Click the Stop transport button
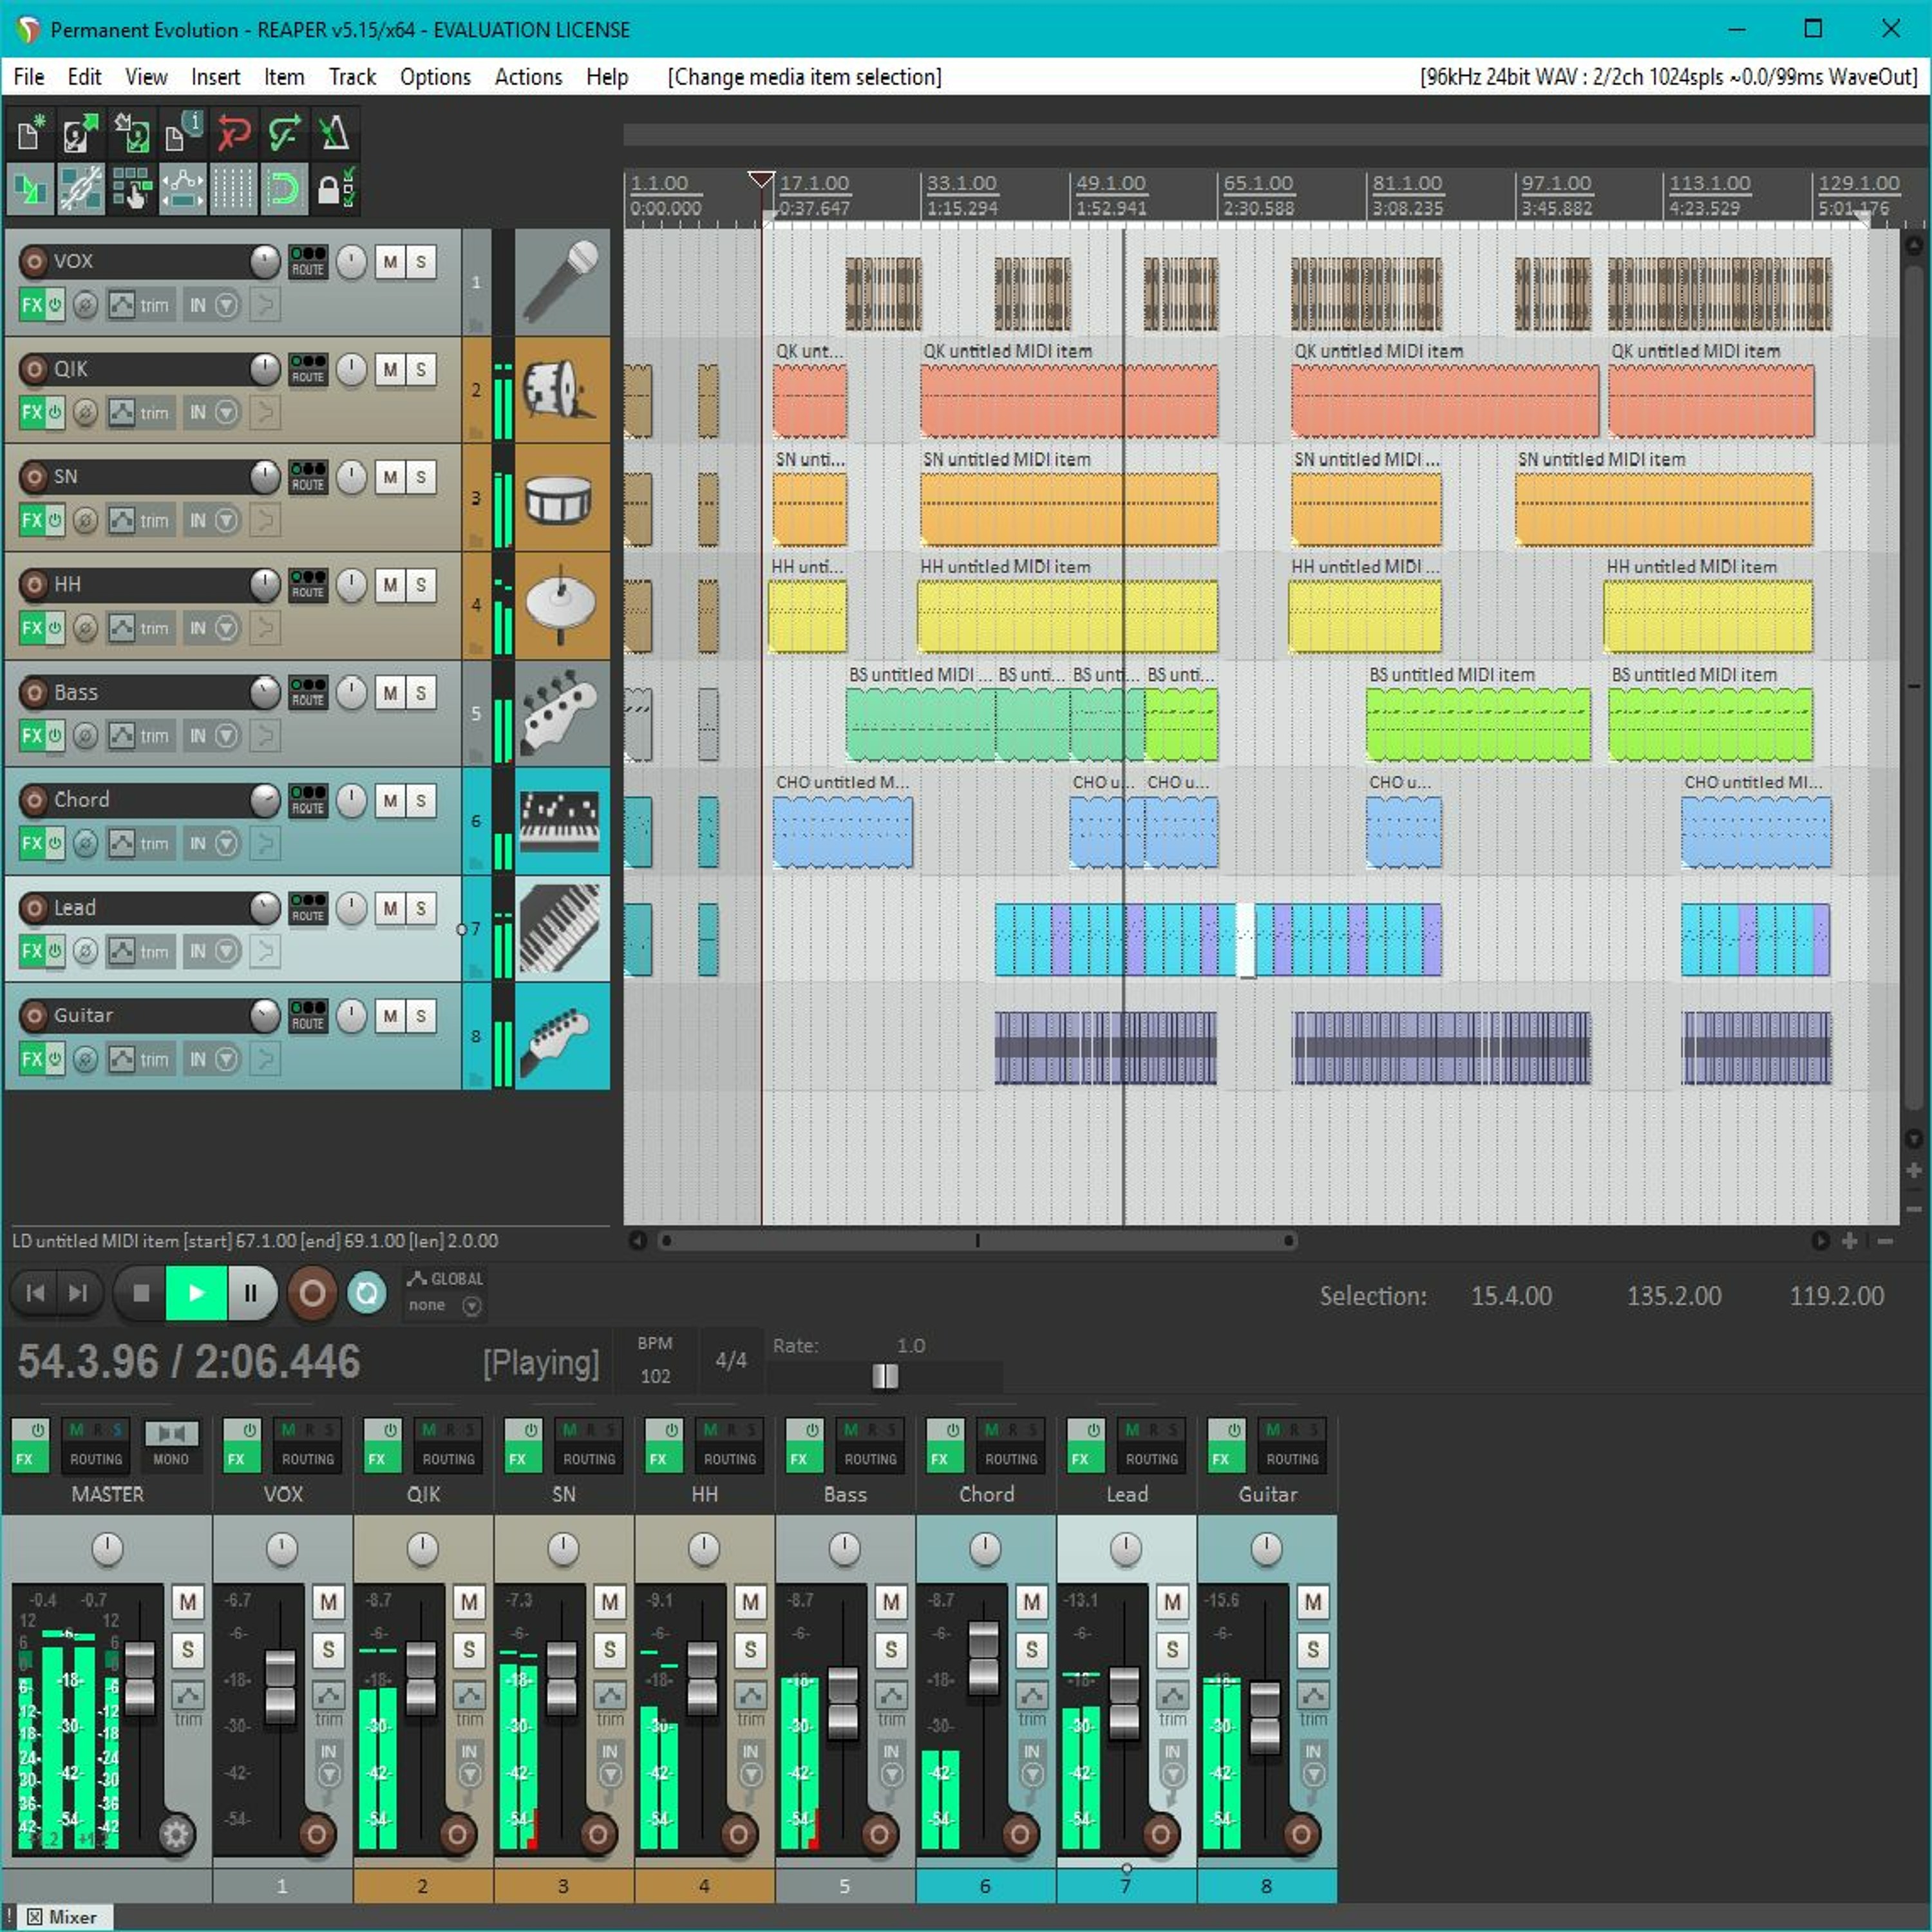This screenshot has width=1932, height=1932. pos(141,1293)
